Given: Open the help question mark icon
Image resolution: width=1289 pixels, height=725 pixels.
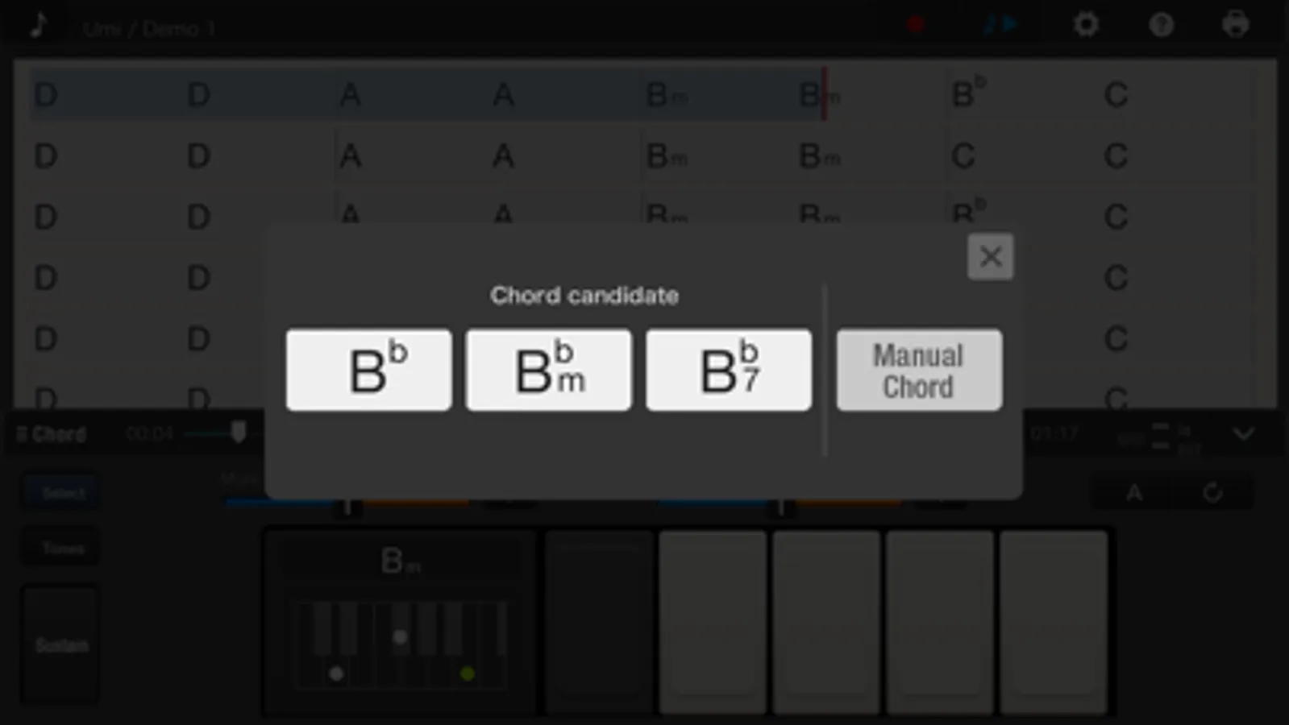Looking at the screenshot, I should [x=1161, y=25].
